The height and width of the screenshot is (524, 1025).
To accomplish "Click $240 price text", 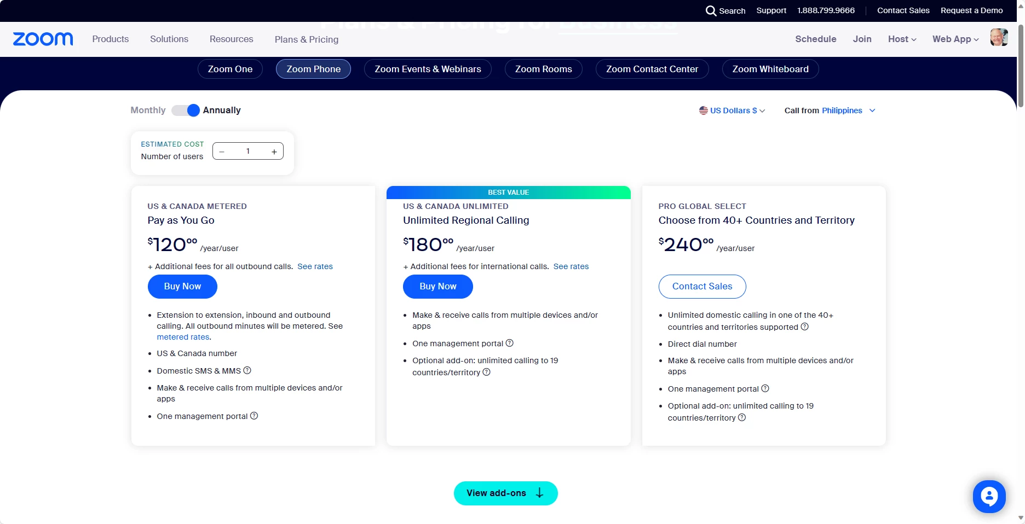I will (x=686, y=244).
